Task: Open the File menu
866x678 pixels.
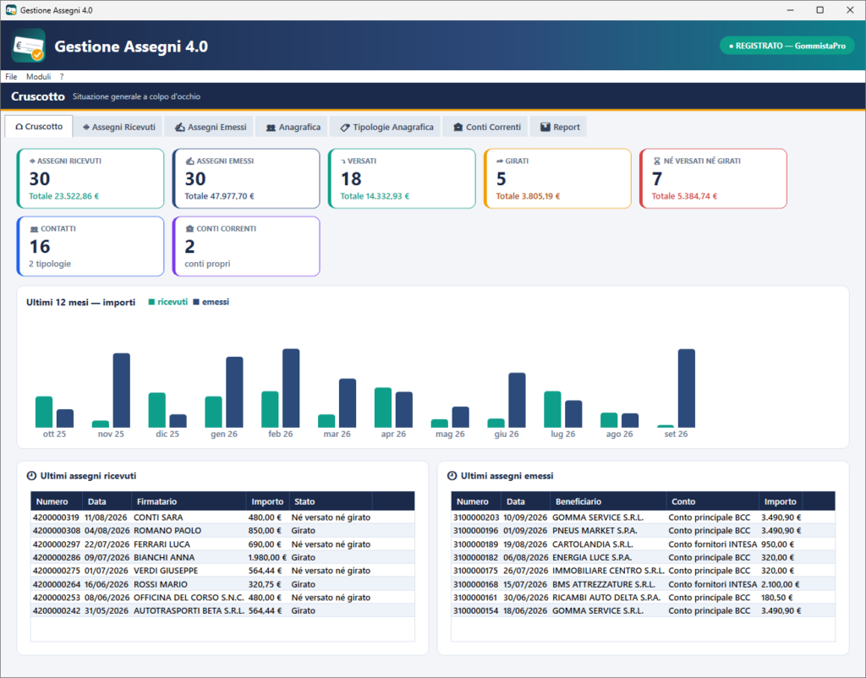Action: point(11,77)
